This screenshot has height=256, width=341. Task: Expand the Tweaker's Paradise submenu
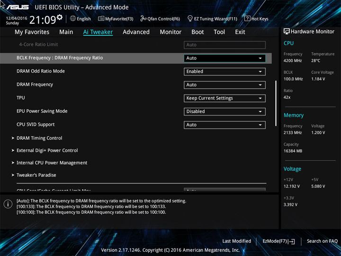(x=36, y=175)
